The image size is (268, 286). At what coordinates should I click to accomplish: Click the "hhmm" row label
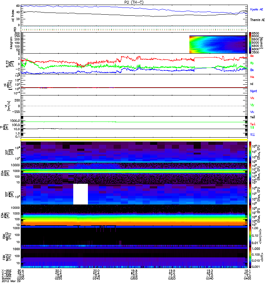coord(6,278)
